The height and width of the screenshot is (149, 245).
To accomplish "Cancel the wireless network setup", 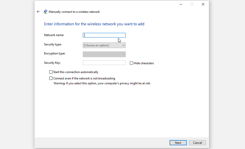I will pyautogui.click(x=197, y=142).
